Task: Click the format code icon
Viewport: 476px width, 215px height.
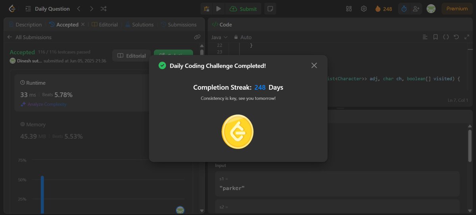Action: coord(425,37)
